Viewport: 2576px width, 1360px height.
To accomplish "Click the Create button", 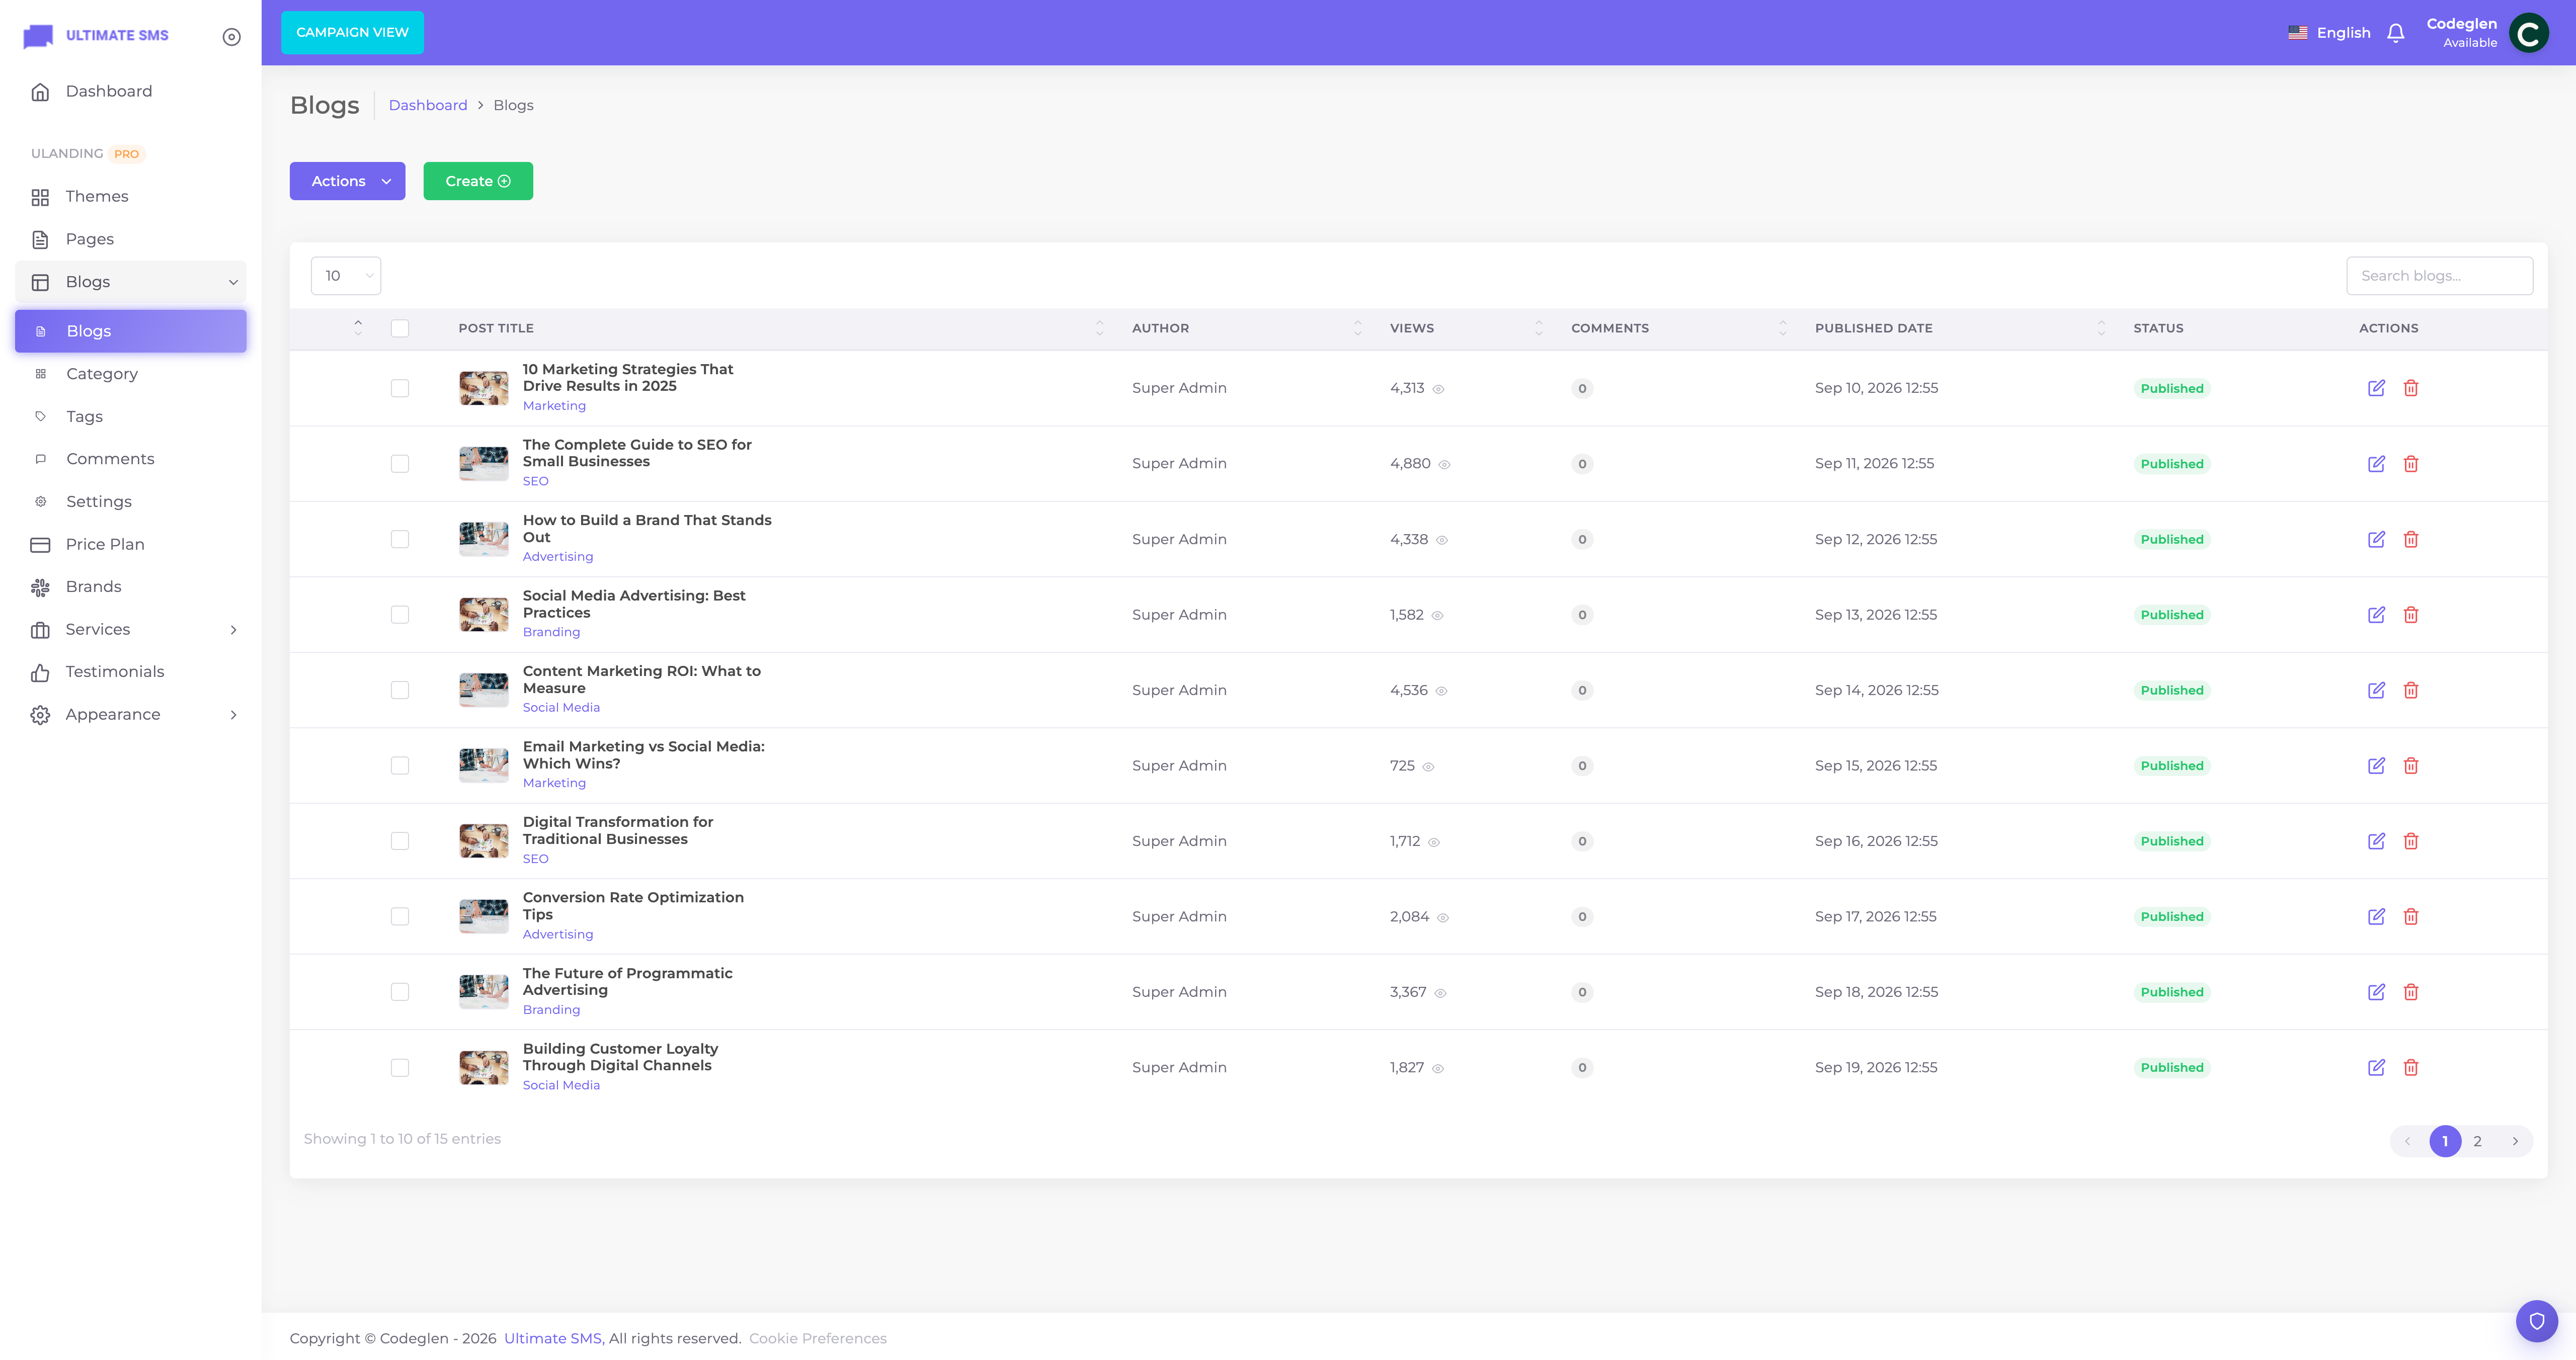I will point(478,181).
